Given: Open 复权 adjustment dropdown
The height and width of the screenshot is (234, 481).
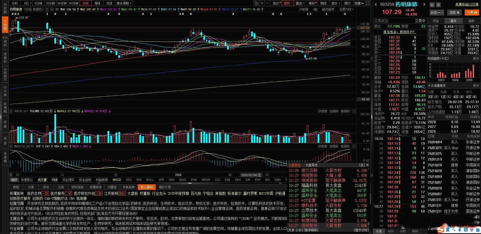Looking at the screenshot, I should point(288,3).
